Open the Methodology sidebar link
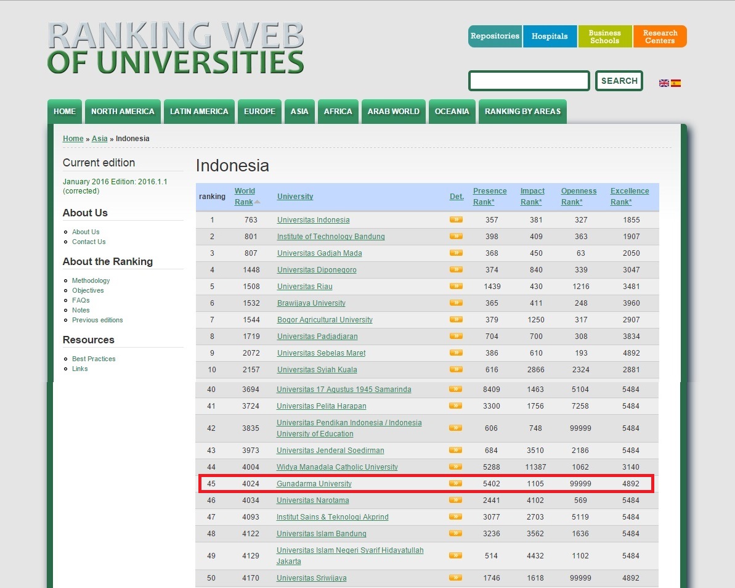735x588 pixels. 91,280
